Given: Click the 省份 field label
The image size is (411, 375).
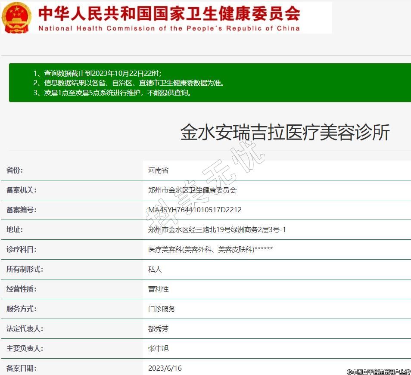Looking at the screenshot, I should pyautogui.click(x=15, y=170).
